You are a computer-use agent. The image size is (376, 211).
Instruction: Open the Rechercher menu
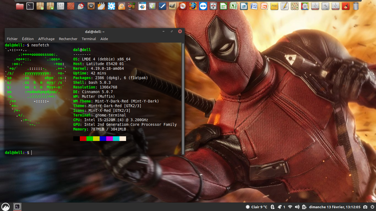click(x=68, y=39)
